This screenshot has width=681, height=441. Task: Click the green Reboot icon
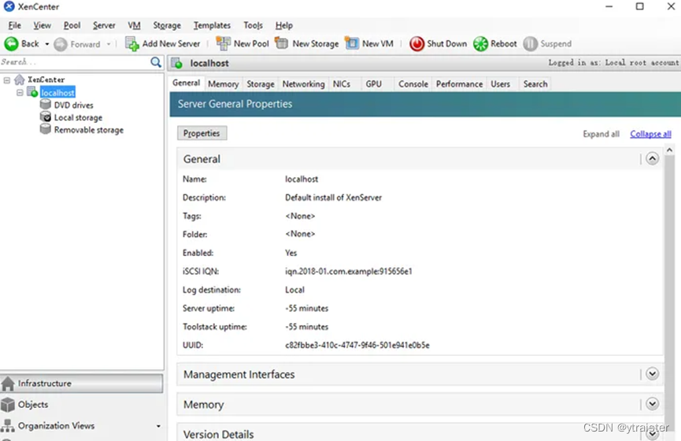pyautogui.click(x=481, y=43)
